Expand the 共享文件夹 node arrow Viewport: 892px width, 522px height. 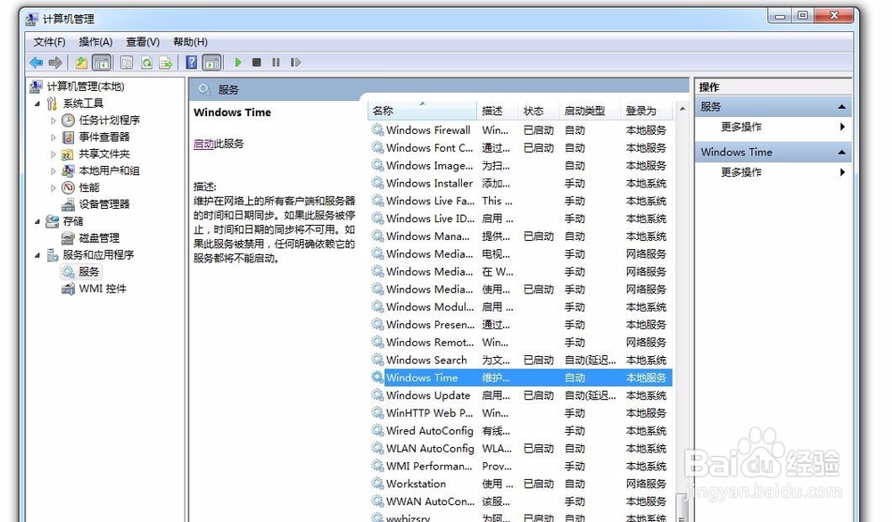pyautogui.click(x=53, y=154)
